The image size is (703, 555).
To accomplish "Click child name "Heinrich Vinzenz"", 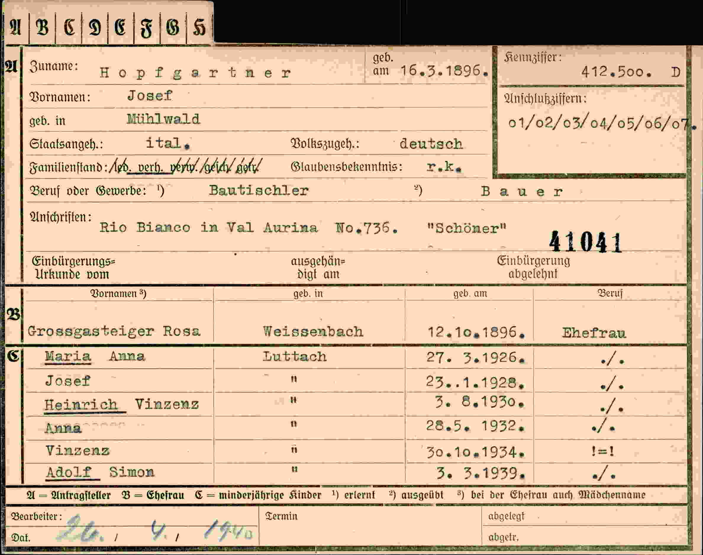I will [x=122, y=404].
